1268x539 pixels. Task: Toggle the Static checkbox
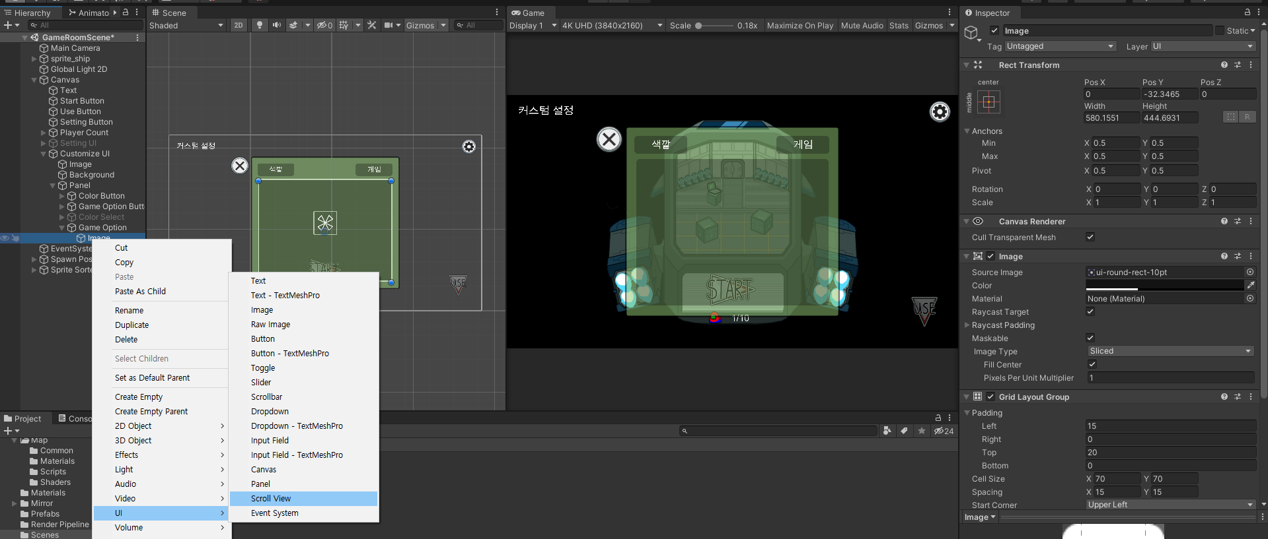[1219, 30]
